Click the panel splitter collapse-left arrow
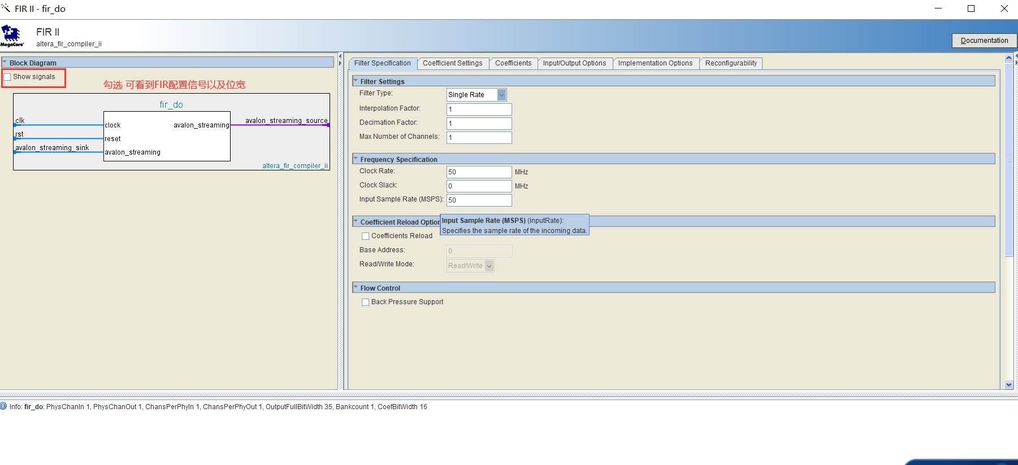 [x=340, y=56]
